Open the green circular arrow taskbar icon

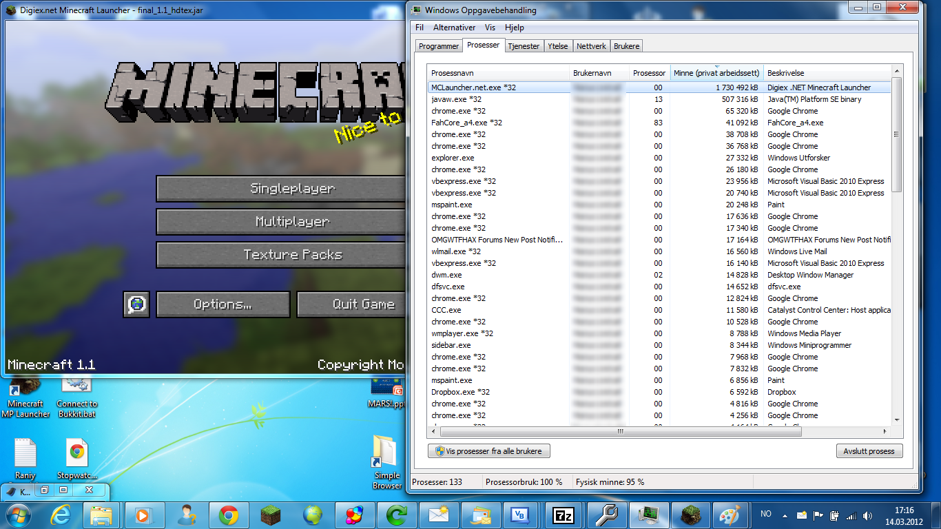pos(397,515)
